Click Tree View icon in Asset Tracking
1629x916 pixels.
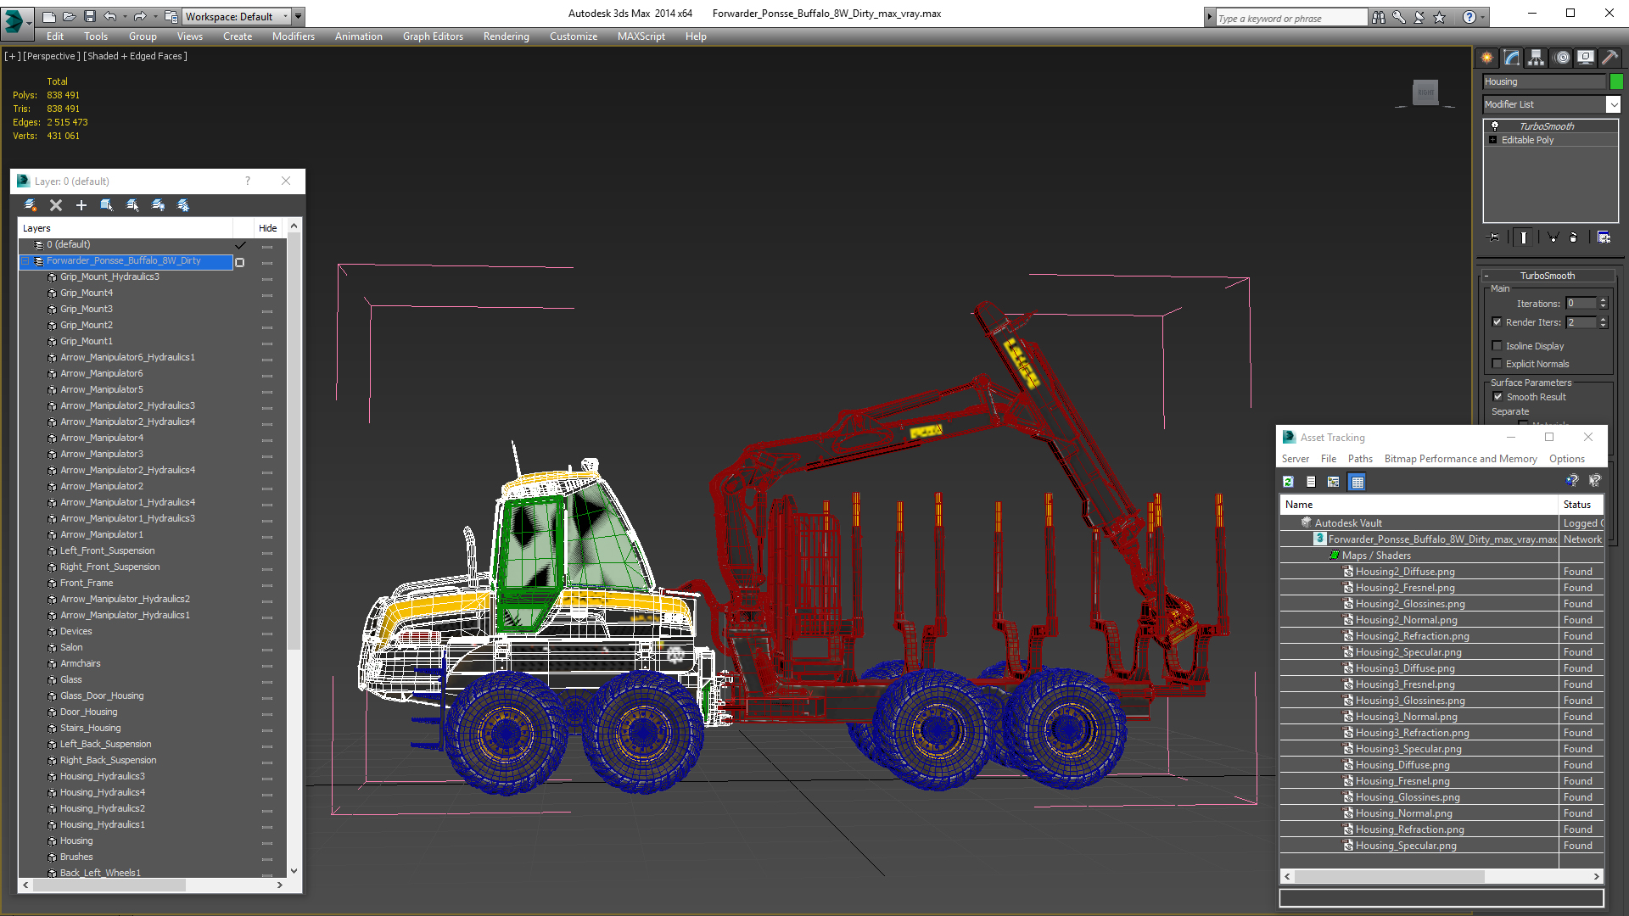click(x=1334, y=482)
